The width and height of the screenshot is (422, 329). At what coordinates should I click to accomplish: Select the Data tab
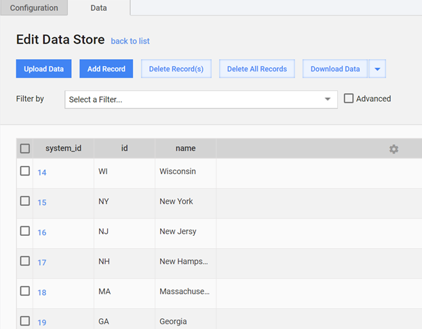click(98, 8)
